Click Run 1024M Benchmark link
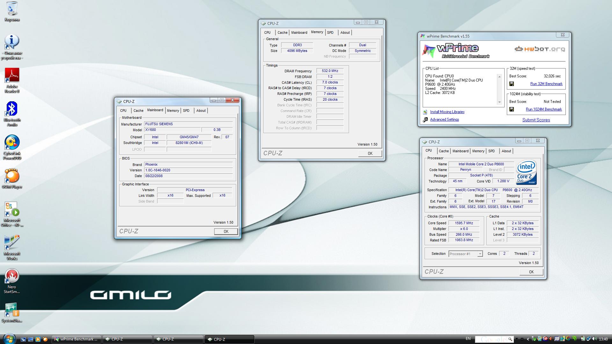This screenshot has width=612, height=344. pyautogui.click(x=544, y=109)
